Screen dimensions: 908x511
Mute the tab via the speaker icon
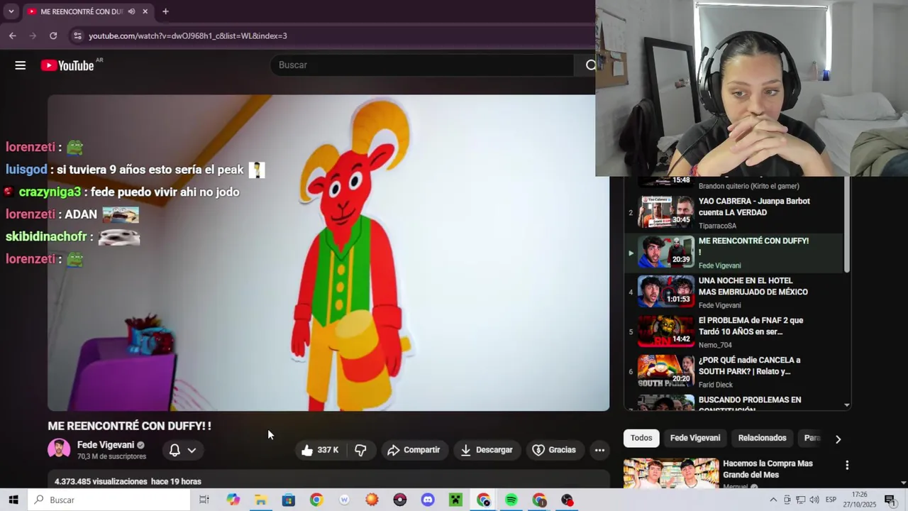coord(131,11)
